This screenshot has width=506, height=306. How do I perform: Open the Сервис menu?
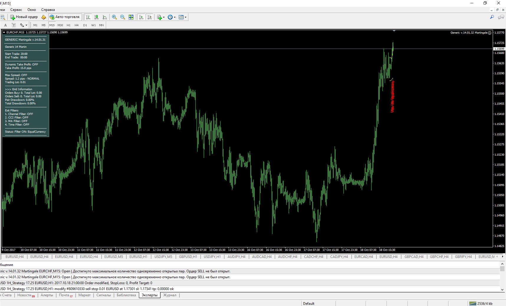[x=16, y=10]
